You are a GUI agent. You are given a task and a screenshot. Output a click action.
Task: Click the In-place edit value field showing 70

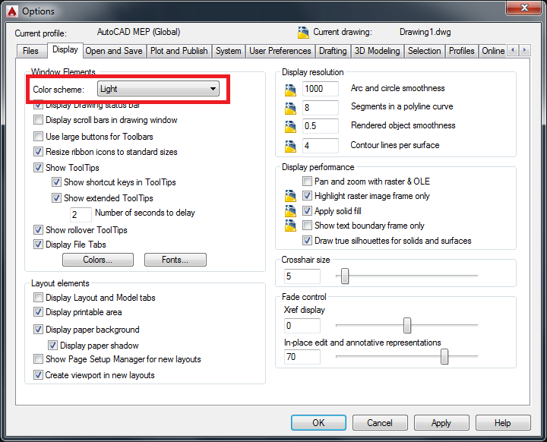coord(302,357)
